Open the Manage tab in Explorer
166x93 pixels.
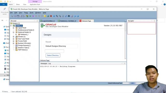click(x=35, y=2)
